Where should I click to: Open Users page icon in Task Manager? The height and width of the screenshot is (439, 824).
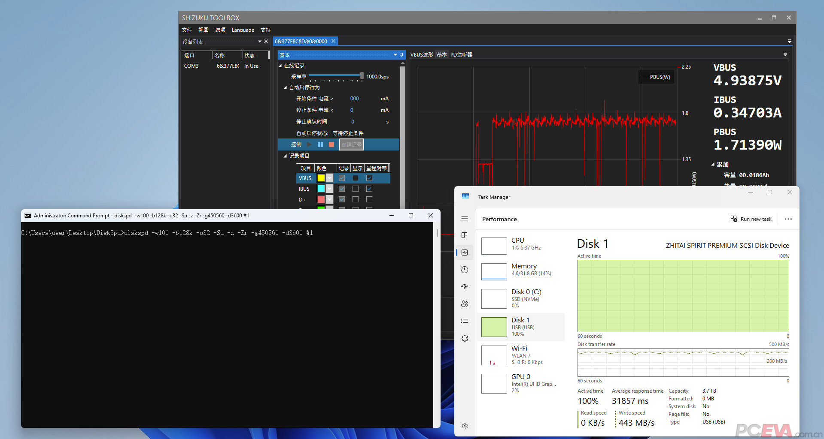click(465, 304)
